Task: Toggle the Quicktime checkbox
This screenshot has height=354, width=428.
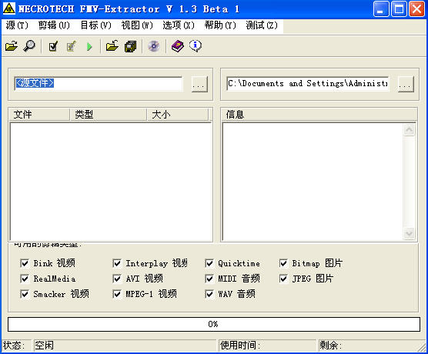Action: (209, 263)
